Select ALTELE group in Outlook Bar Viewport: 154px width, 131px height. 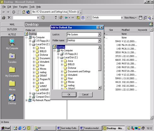click(x=12, y=34)
